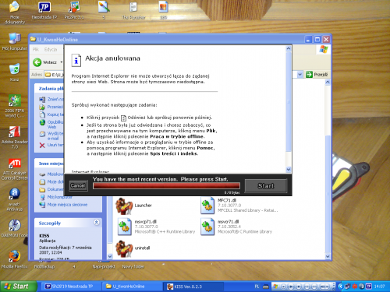Click file list scrollbar down arrow
The height and width of the screenshot is (292, 390).
point(328,256)
